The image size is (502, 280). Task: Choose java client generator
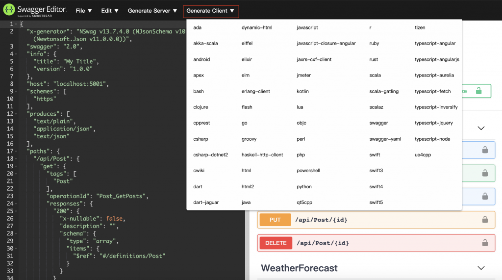(246, 203)
